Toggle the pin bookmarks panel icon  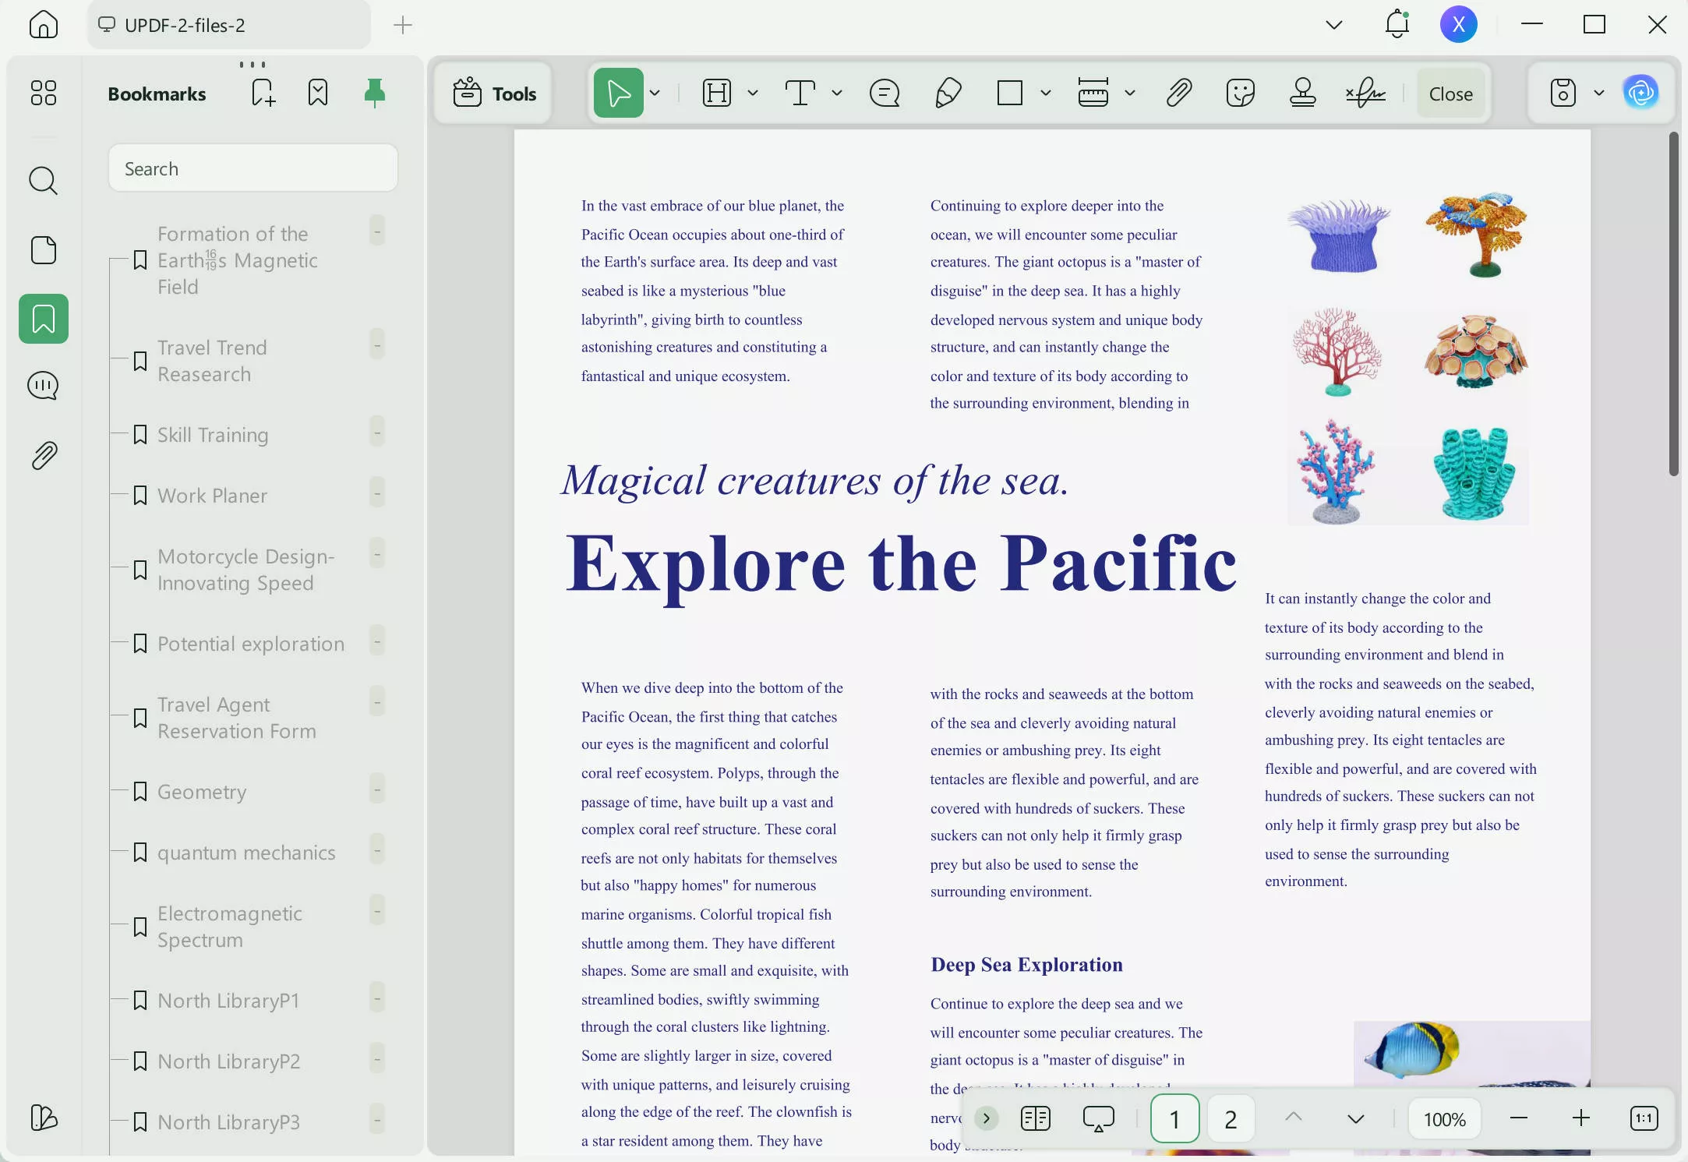(x=375, y=94)
